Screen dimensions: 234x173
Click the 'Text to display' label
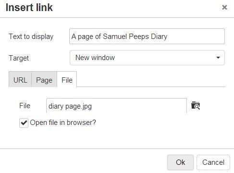tap(31, 37)
